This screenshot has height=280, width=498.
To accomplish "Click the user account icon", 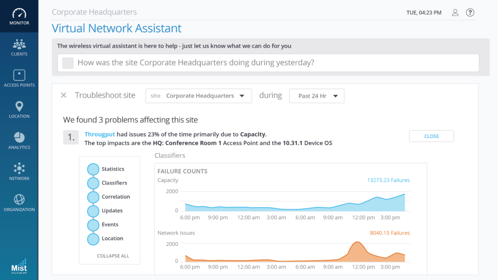I will click(455, 13).
